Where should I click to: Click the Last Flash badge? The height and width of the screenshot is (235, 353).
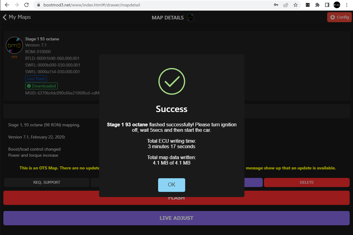click(x=36, y=79)
